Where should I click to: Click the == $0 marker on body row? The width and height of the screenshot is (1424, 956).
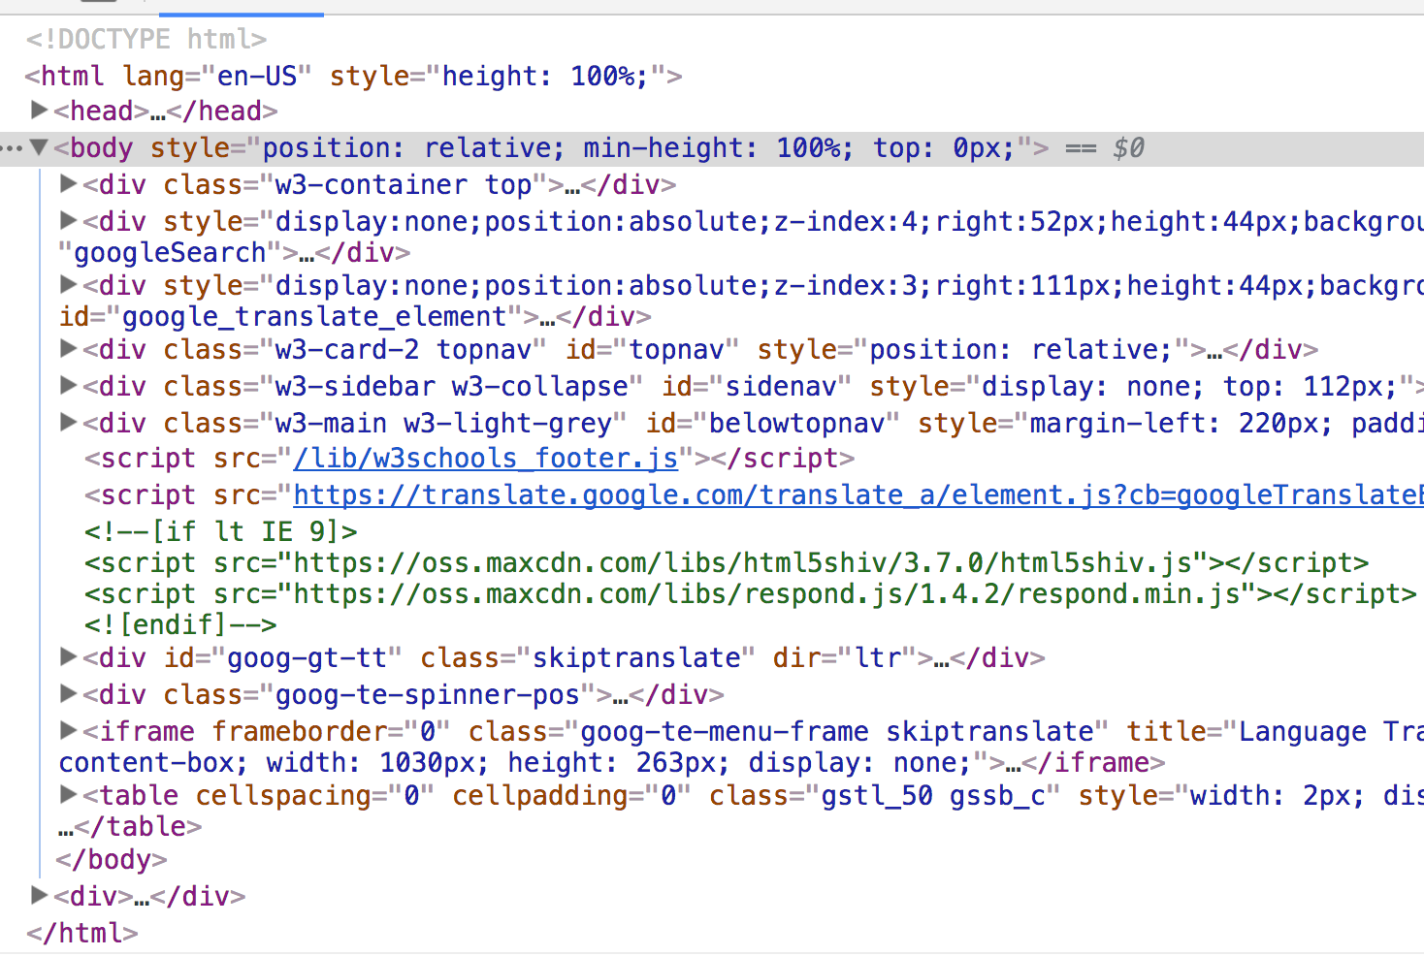pos(1105,147)
